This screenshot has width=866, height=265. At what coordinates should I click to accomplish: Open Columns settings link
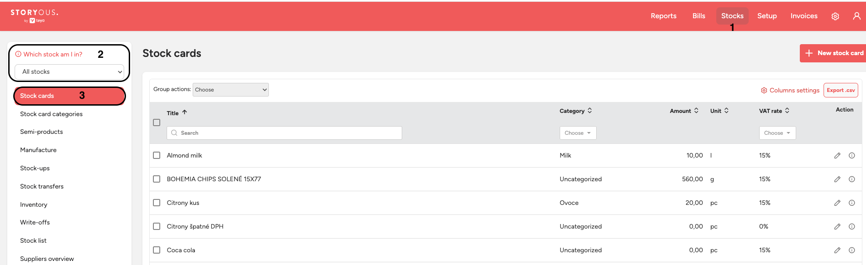(x=790, y=91)
